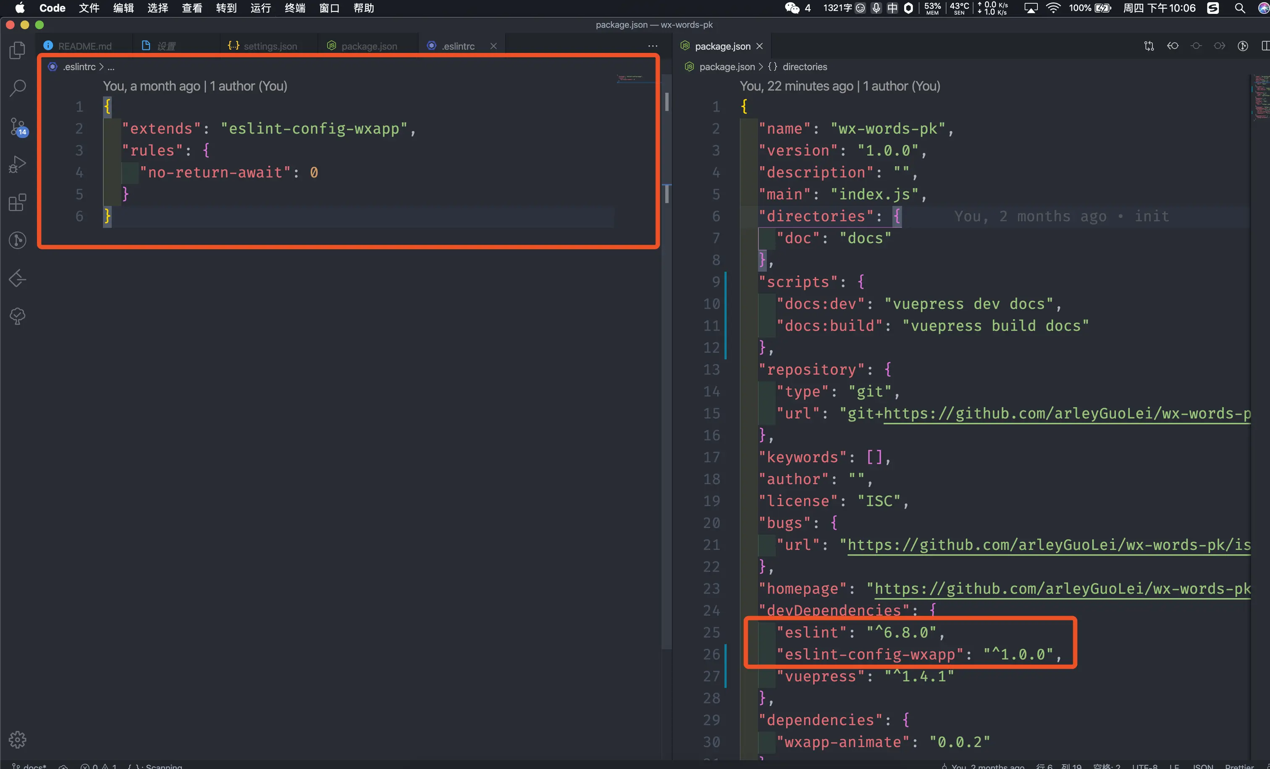Toggle macOS Wi-Fi menu bar icon
The image size is (1270, 769).
tap(1053, 8)
